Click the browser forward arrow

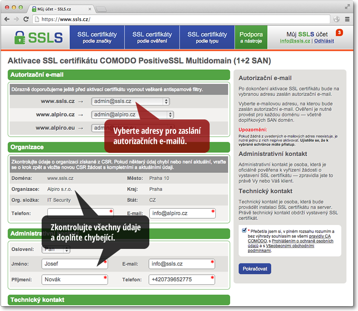click(17, 19)
